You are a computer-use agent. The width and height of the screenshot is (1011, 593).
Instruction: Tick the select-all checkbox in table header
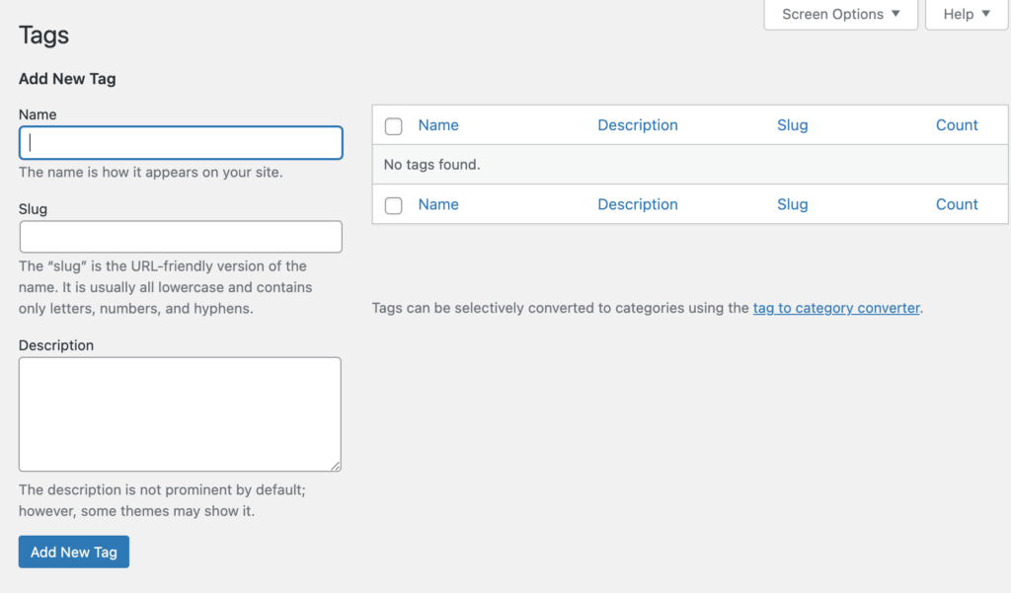(x=394, y=126)
